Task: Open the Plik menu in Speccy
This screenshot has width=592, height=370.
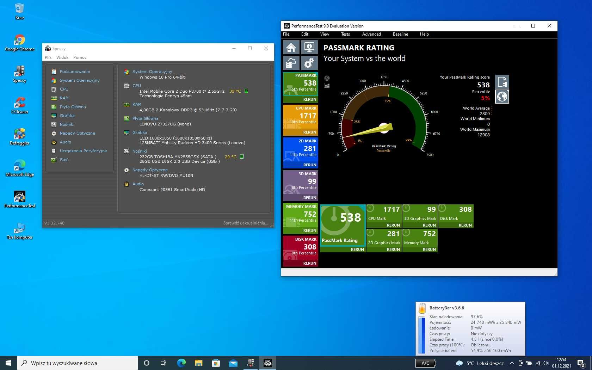Action: [48, 57]
